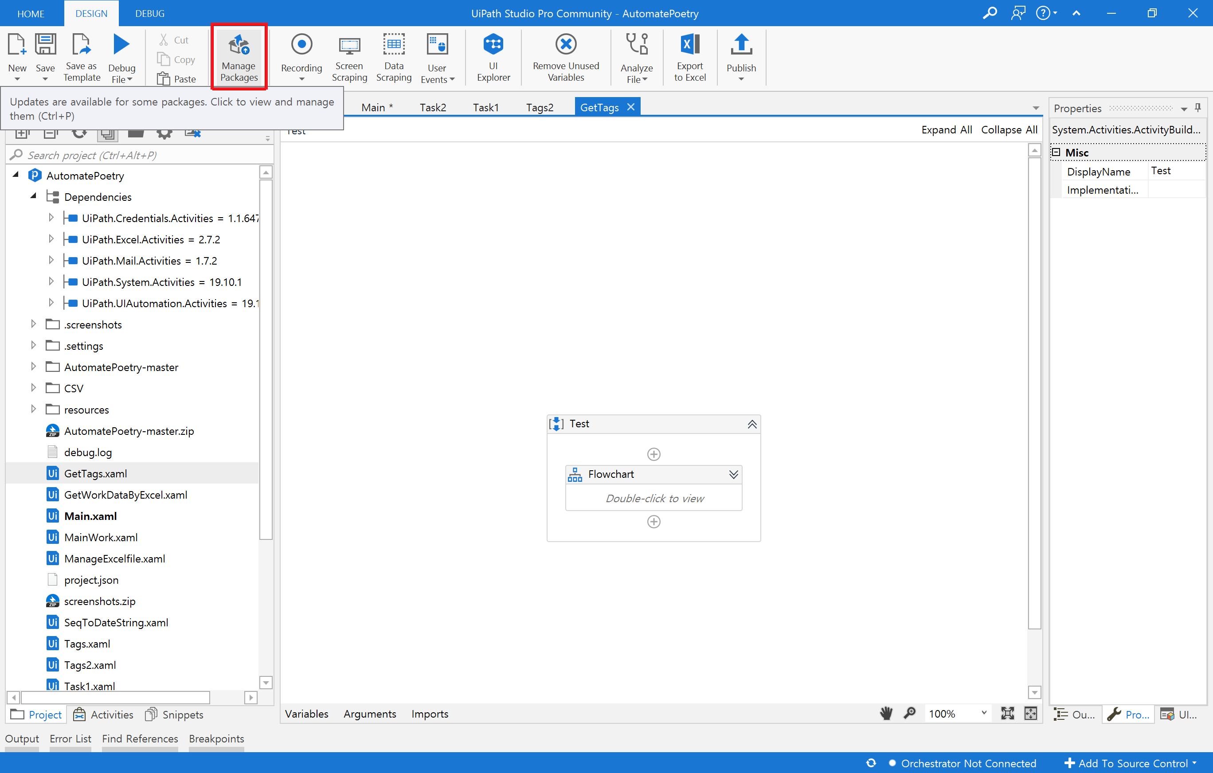Image resolution: width=1213 pixels, height=773 pixels.
Task: Click the Orchestrator refresh icon in status bar
Action: coord(871,763)
